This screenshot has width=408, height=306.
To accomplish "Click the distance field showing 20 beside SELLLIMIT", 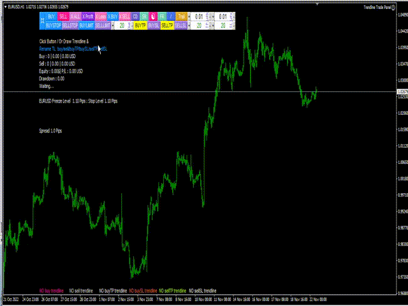I will (x=122, y=25).
